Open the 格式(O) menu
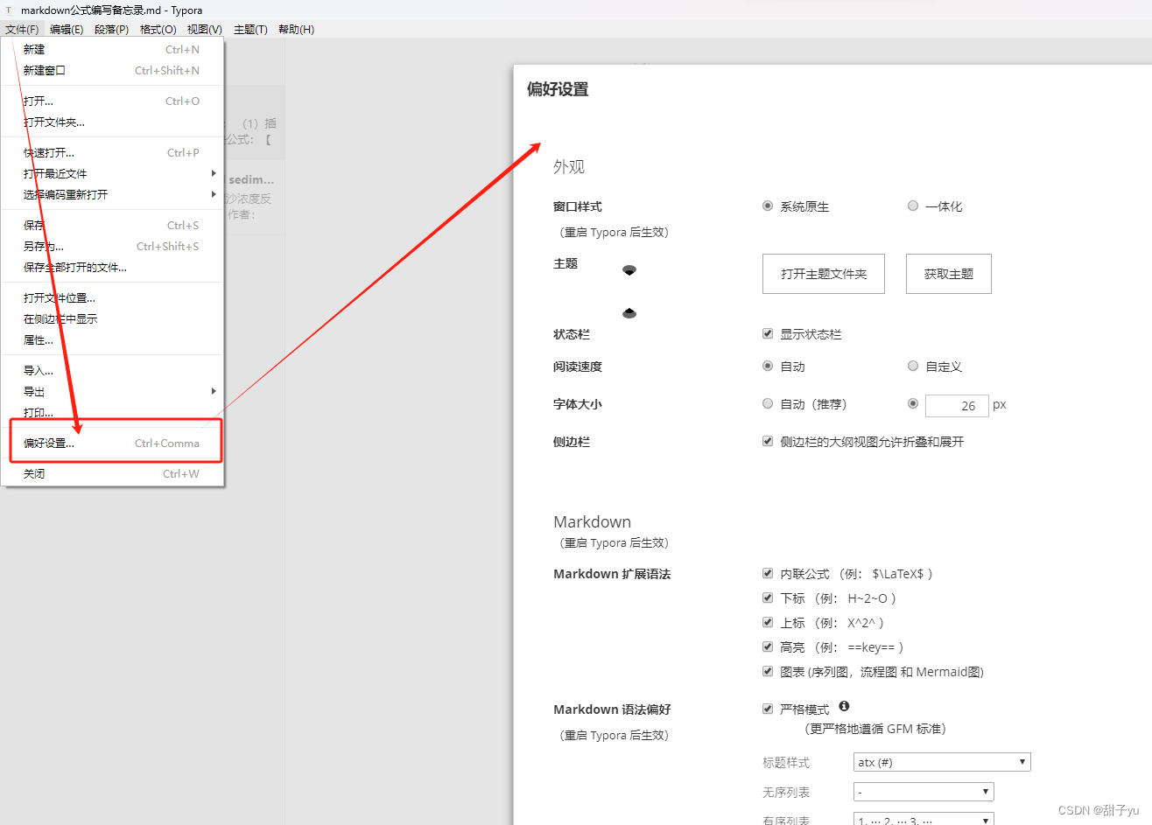The height and width of the screenshot is (825, 1152). (158, 29)
